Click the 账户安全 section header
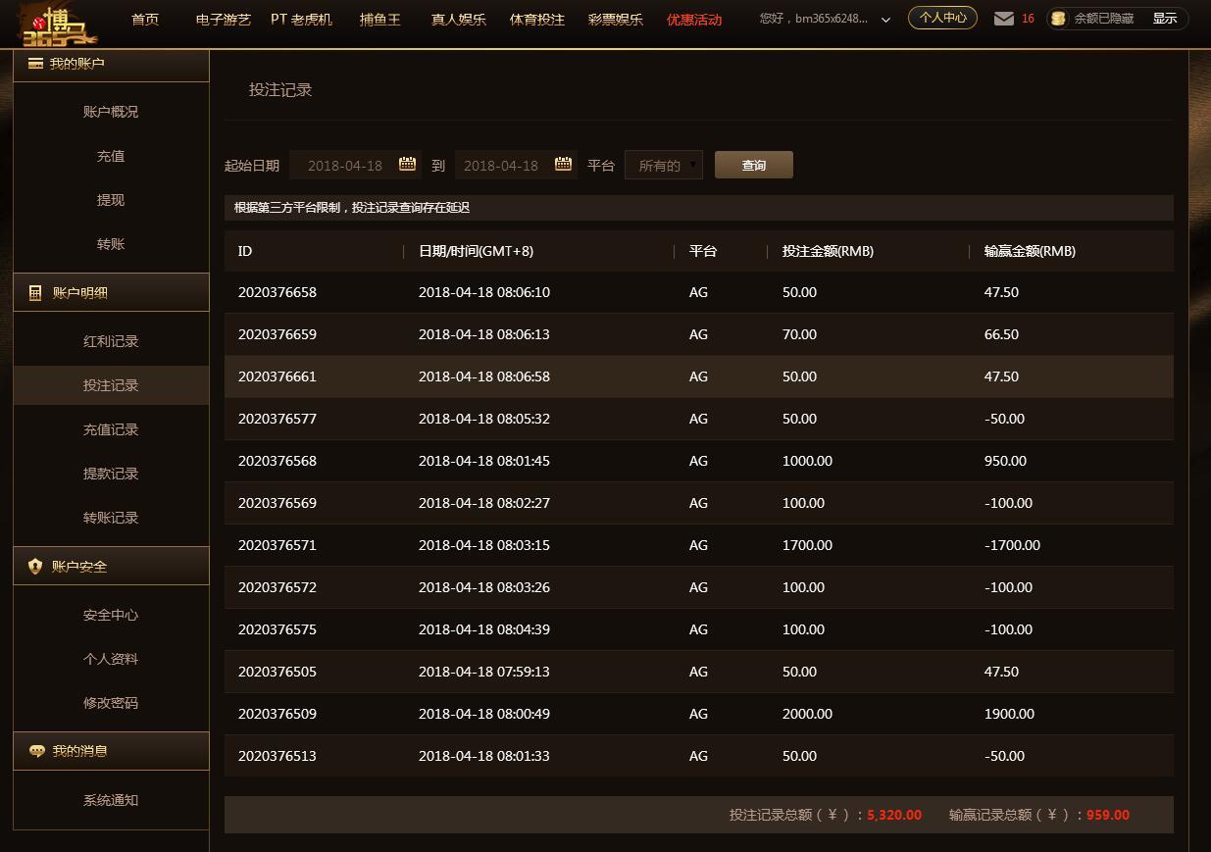 click(x=111, y=566)
